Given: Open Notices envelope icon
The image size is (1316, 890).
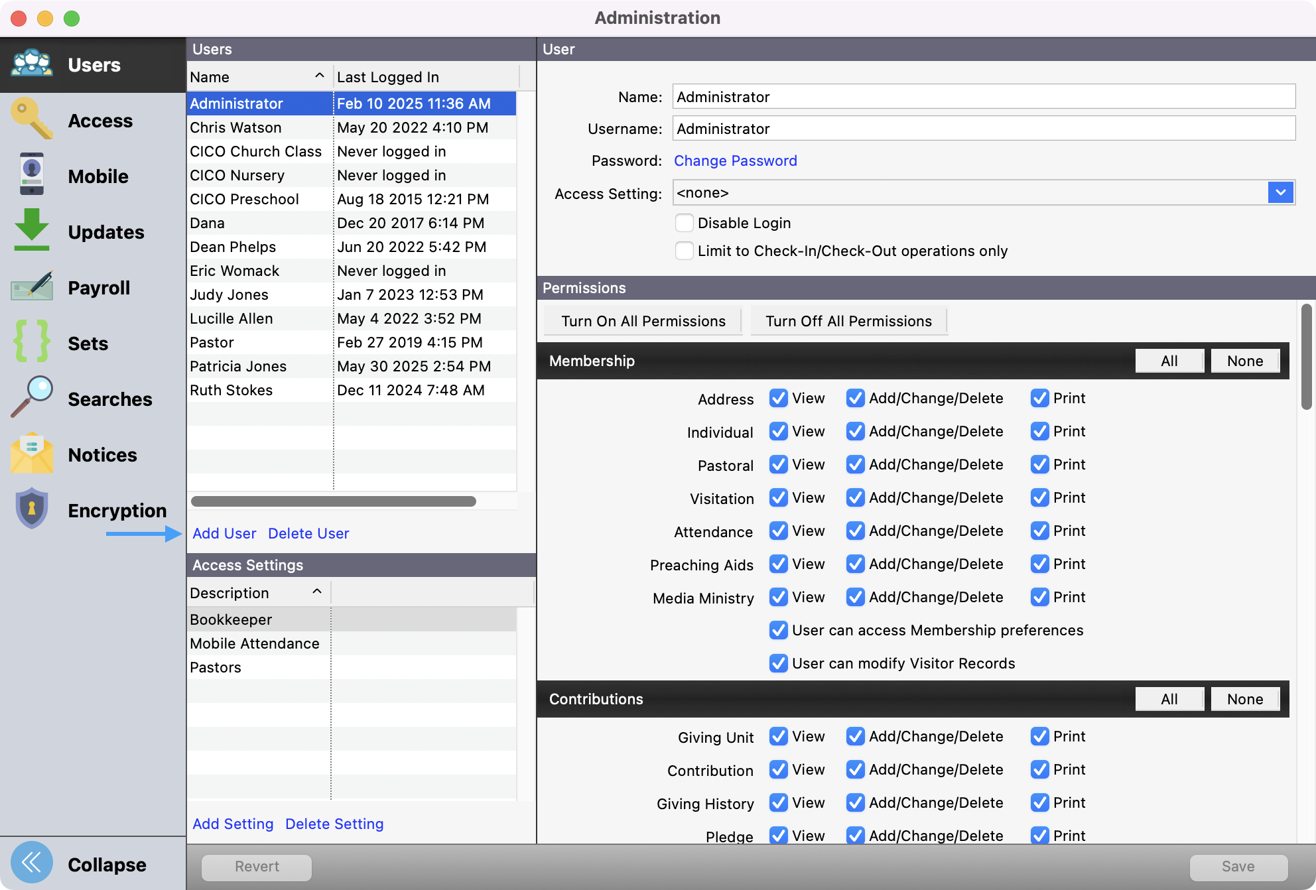Looking at the screenshot, I should (31, 454).
